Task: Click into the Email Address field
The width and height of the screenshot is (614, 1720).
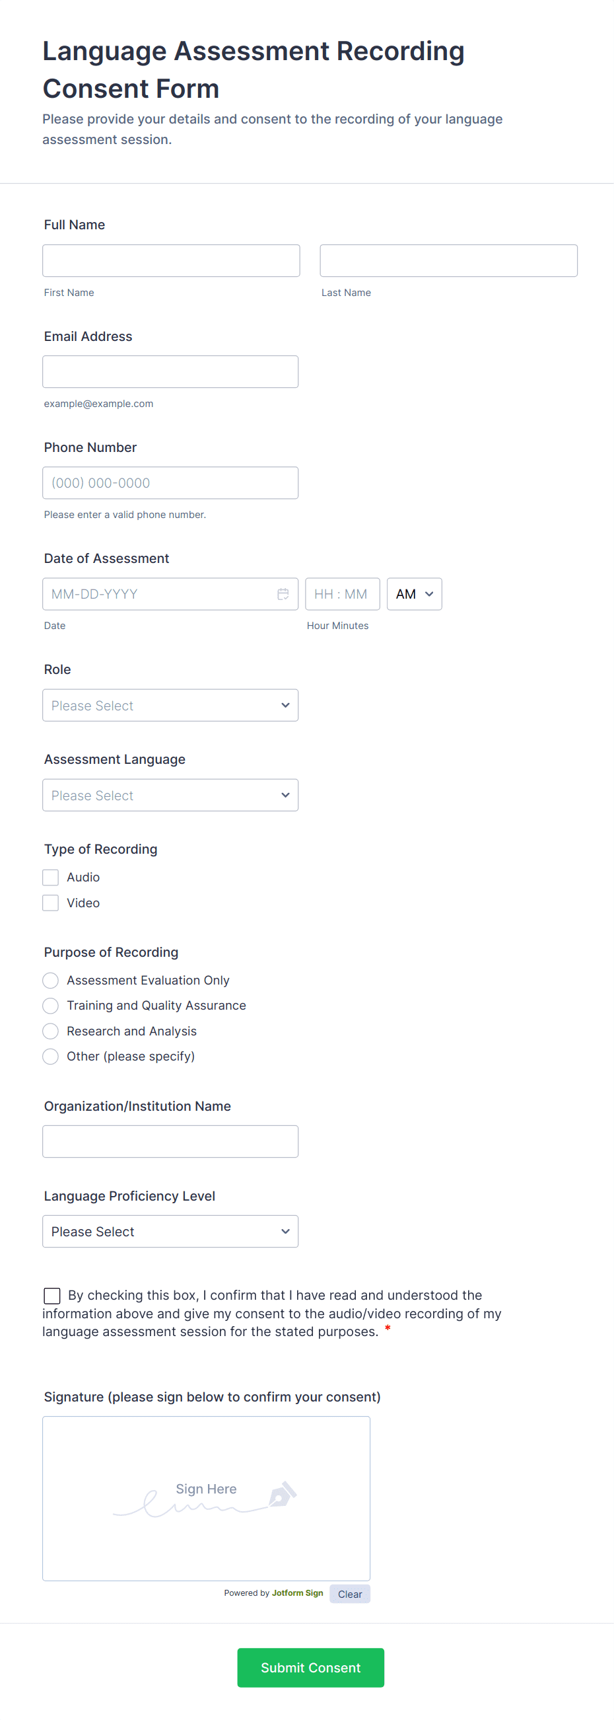Action: pos(170,371)
